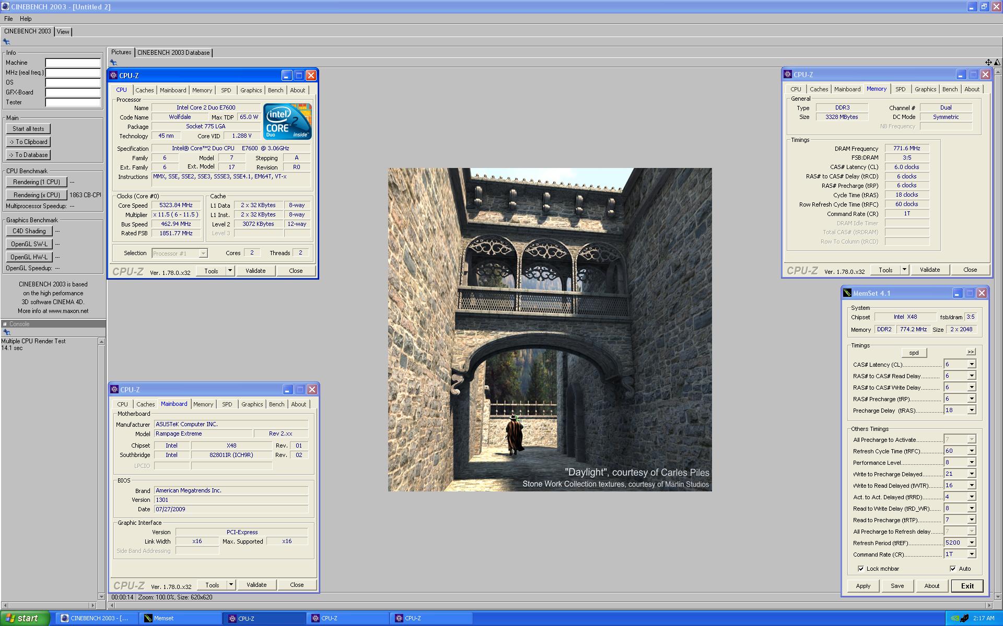Click the pin icon under the CINEBENCH 2003 tab
Screen dimensions: 1003x626
pos(6,42)
